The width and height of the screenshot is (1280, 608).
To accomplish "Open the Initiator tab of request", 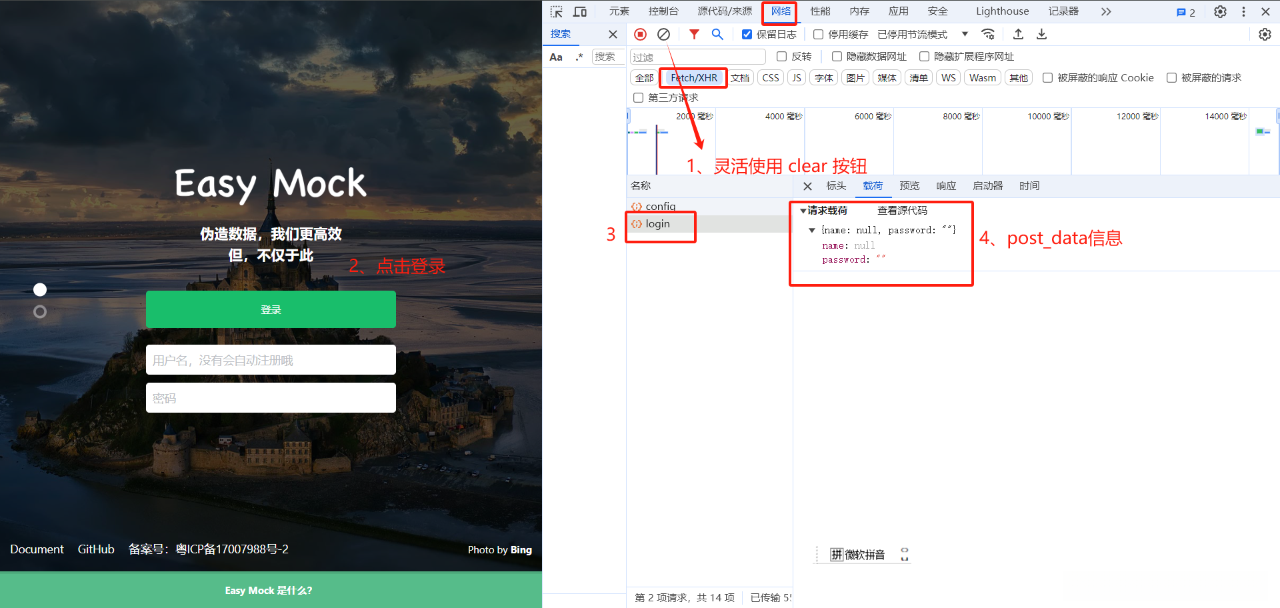I will click(x=987, y=186).
